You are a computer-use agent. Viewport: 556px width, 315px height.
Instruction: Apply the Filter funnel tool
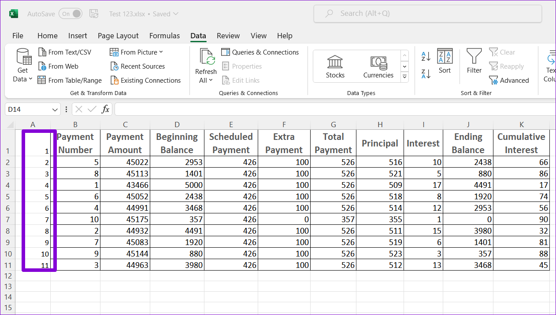click(x=474, y=62)
